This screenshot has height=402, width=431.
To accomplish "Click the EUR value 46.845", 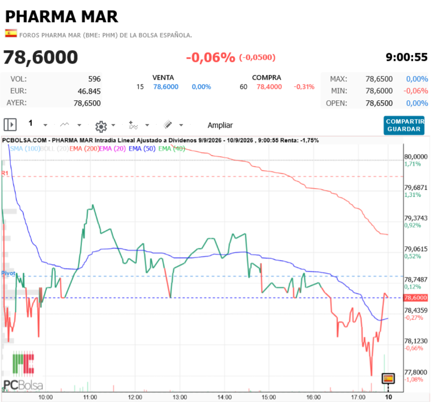I will coord(89,91).
